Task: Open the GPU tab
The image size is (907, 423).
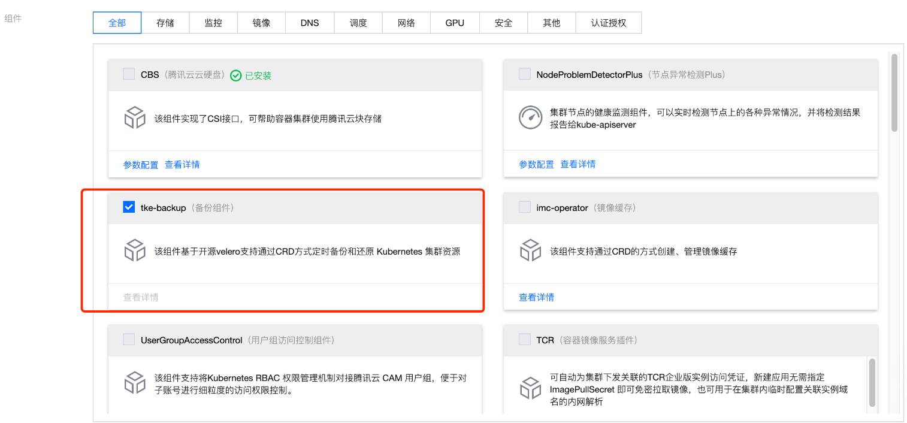Action: pyautogui.click(x=455, y=23)
